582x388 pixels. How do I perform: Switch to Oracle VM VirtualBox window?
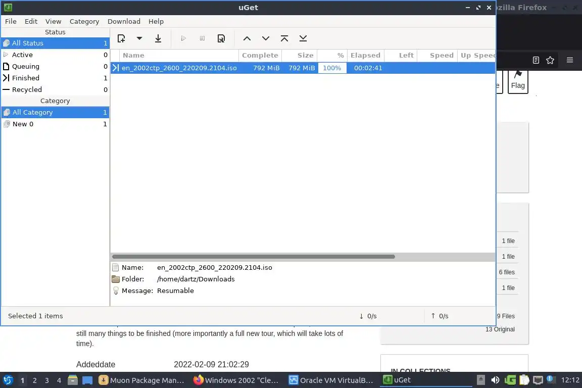click(x=331, y=380)
